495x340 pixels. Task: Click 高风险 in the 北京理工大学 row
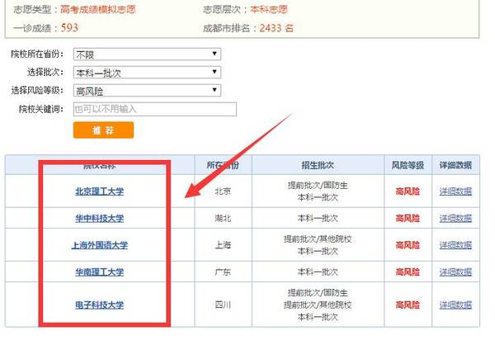click(x=408, y=191)
